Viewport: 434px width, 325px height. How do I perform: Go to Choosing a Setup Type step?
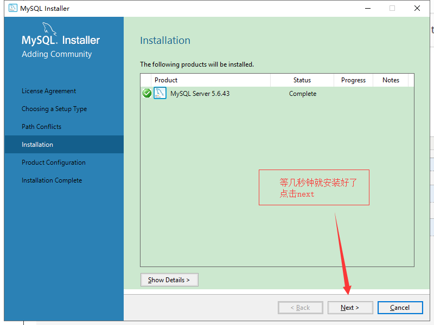pos(54,109)
